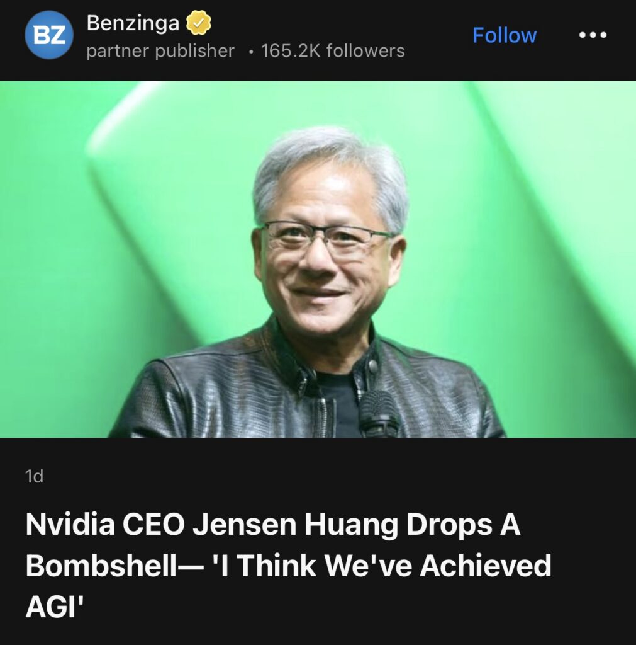Click the microphone in the article photo
636x645 pixels.
click(379, 413)
